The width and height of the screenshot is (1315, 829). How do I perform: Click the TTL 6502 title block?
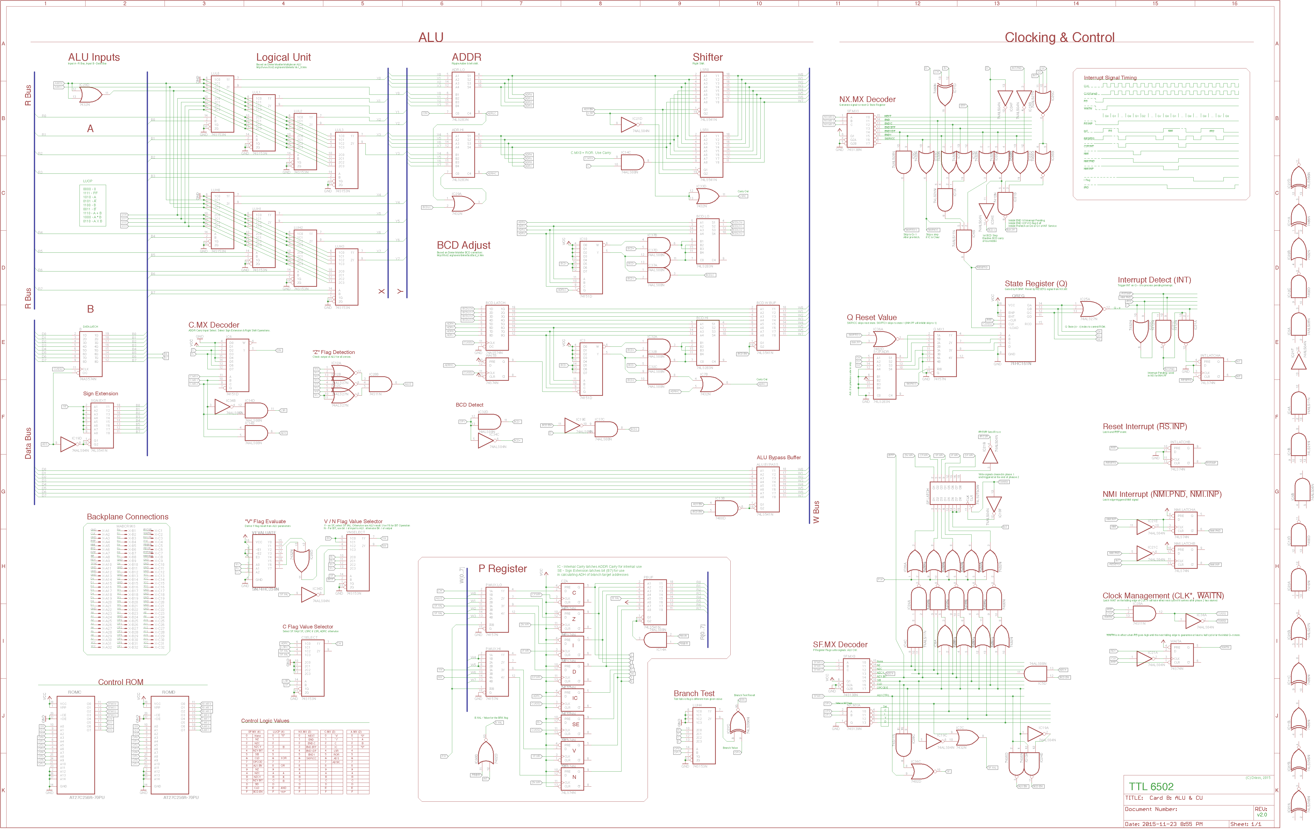1151,786
